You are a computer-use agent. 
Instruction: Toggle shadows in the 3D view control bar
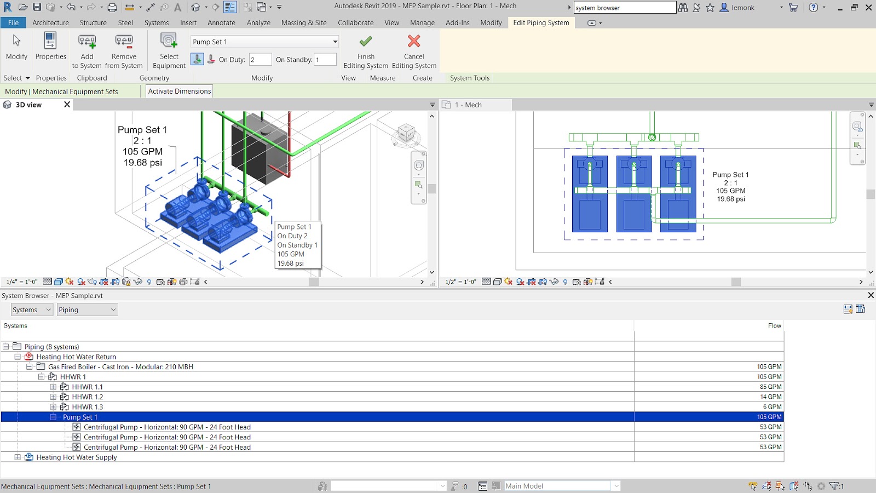(x=82, y=282)
